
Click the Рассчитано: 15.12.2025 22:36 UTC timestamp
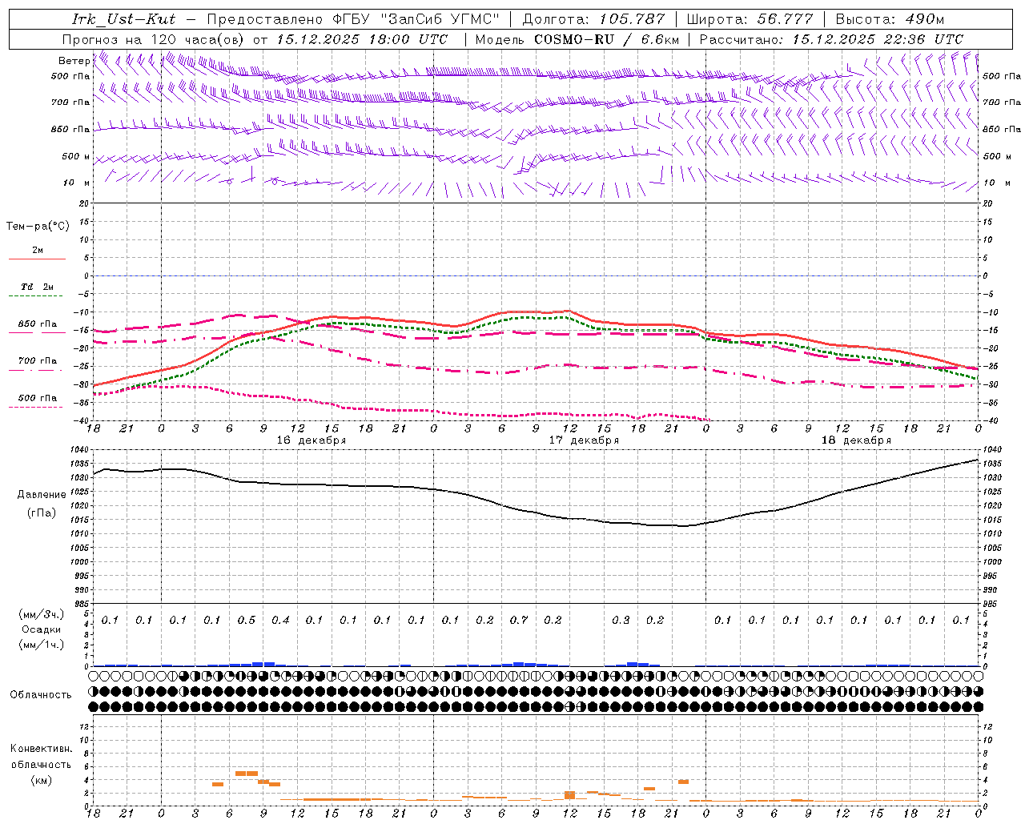coord(831,39)
